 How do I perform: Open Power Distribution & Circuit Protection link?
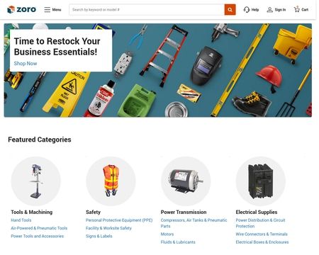(260, 223)
